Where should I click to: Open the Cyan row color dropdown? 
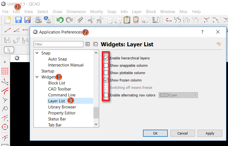tap(178, 95)
